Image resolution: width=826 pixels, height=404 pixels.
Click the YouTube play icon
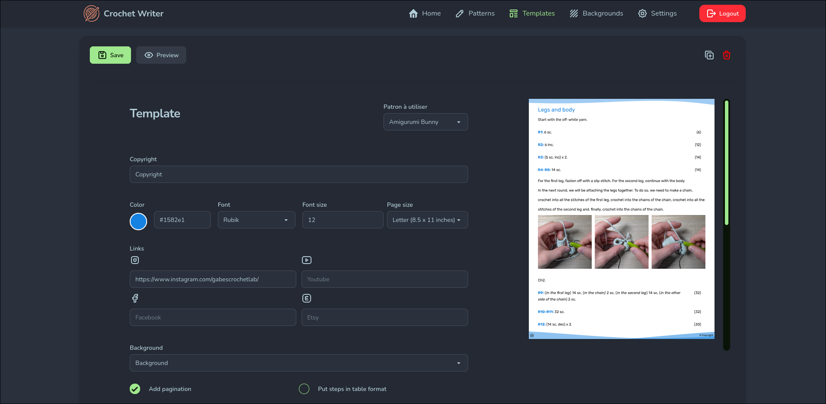pos(307,260)
